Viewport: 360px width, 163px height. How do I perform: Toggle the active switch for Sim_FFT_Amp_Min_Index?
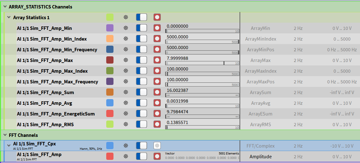coord(142,39)
